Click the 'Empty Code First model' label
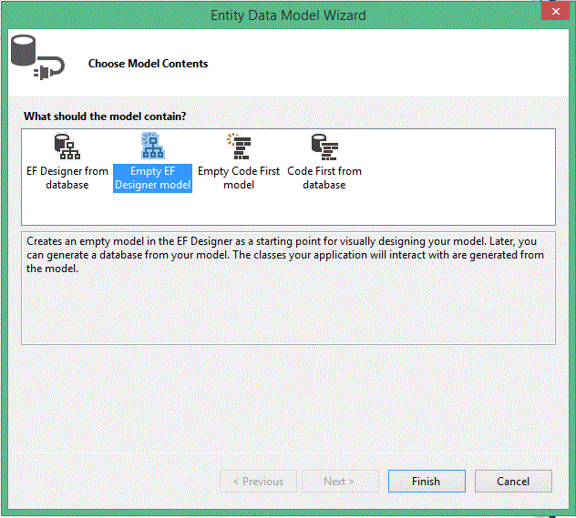This screenshot has height=518, width=576. point(239,178)
